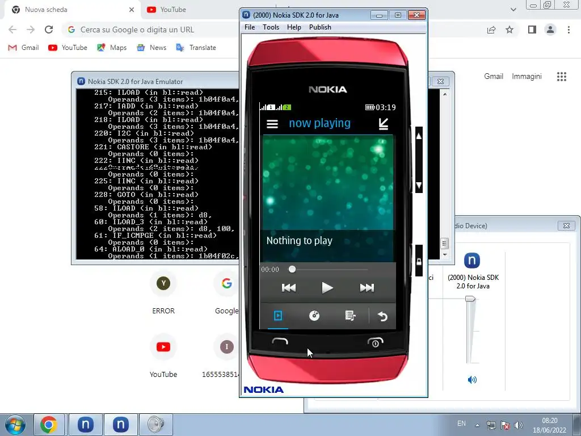Image resolution: width=581 pixels, height=436 pixels.
Task: Click the volume down side key
Action: click(x=419, y=185)
